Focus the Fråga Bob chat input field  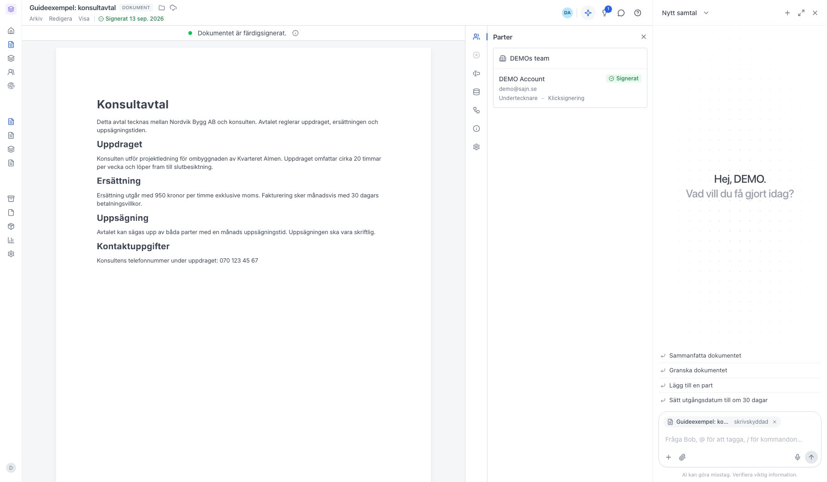[x=740, y=439]
